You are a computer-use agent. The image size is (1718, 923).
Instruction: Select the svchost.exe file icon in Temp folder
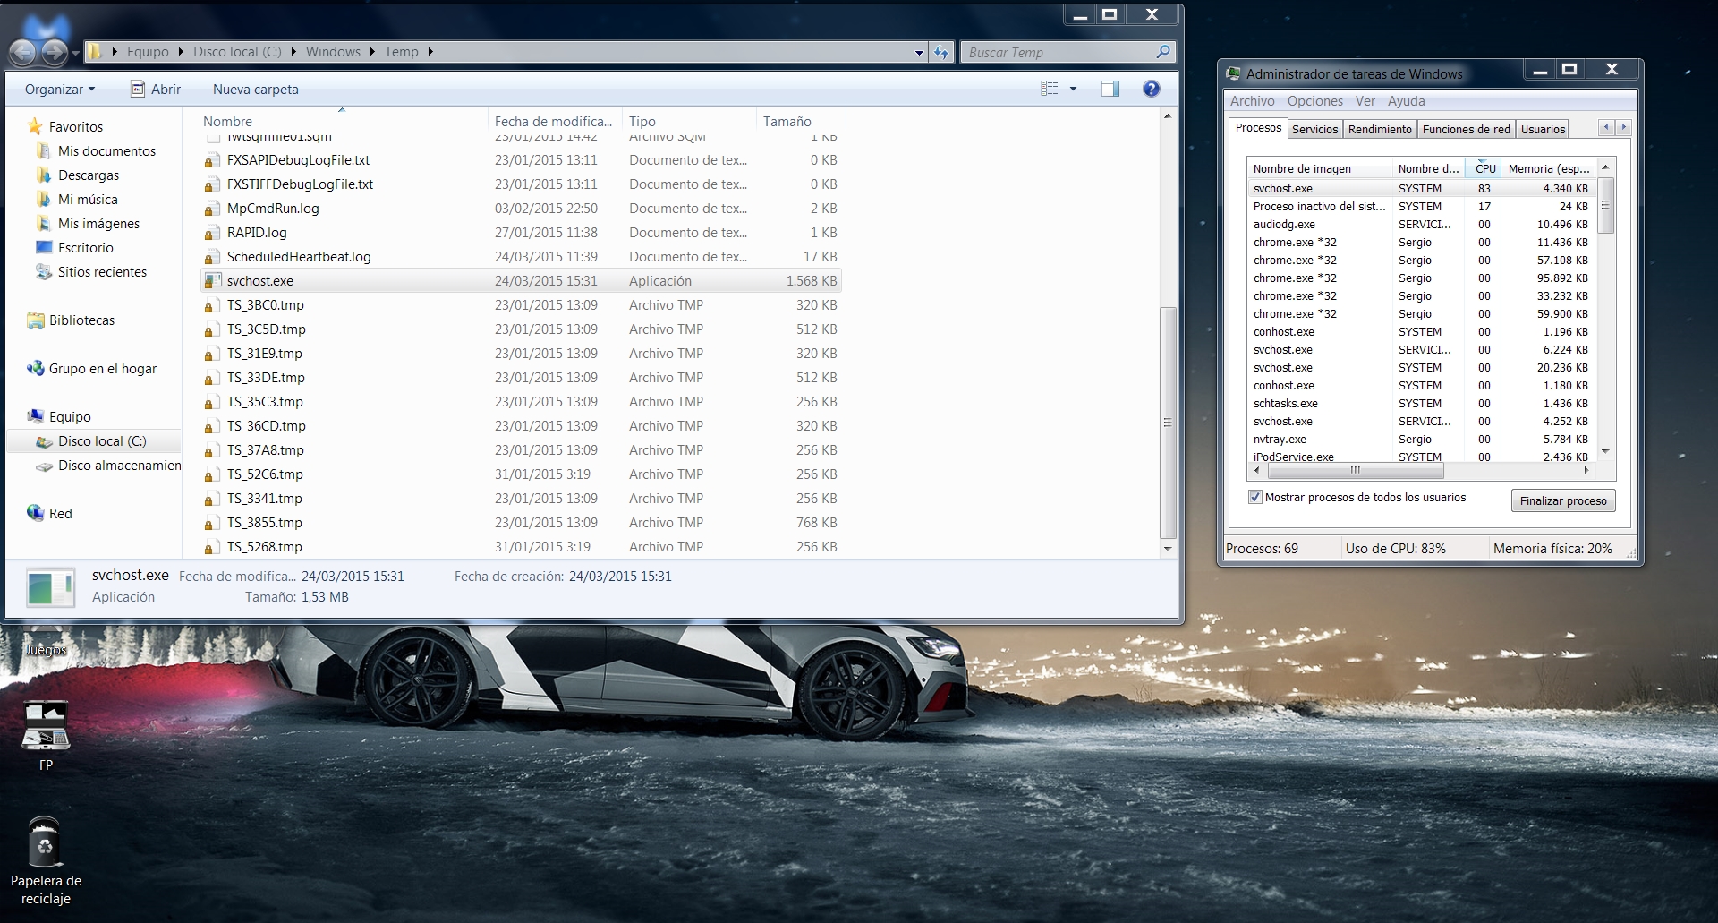click(x=212, y=281)
